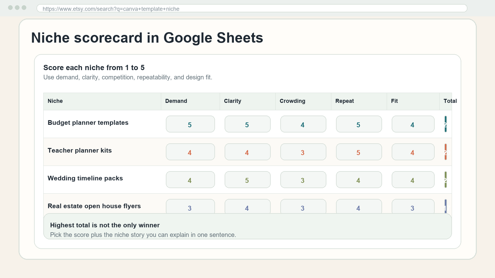
Task: Click the teal total pill for Budget planner
Action: point(445,124)
